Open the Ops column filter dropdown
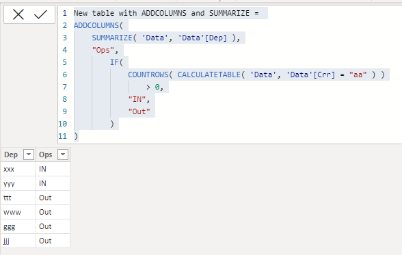 point(63,155)
